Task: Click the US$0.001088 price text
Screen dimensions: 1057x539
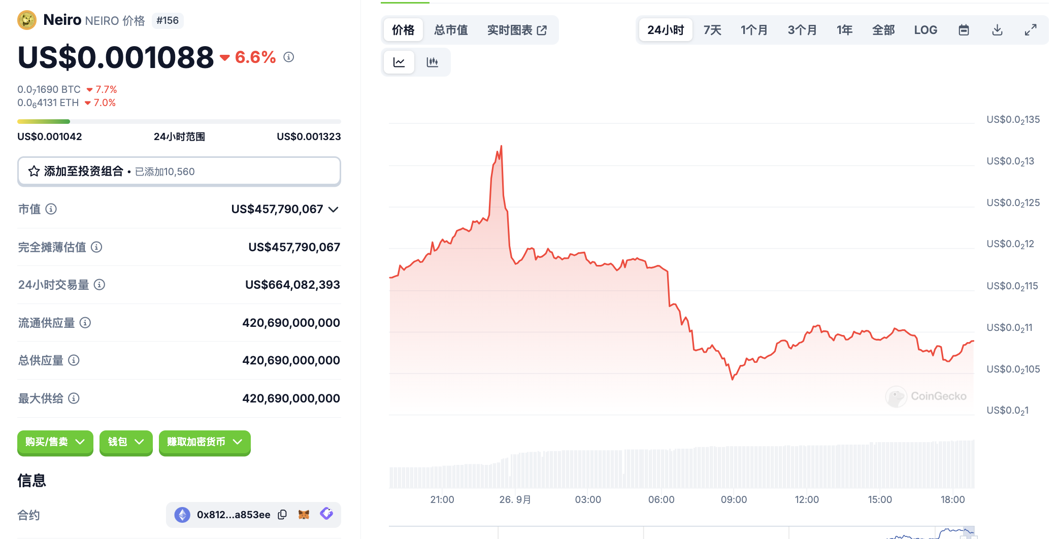Action: point(116,57)
